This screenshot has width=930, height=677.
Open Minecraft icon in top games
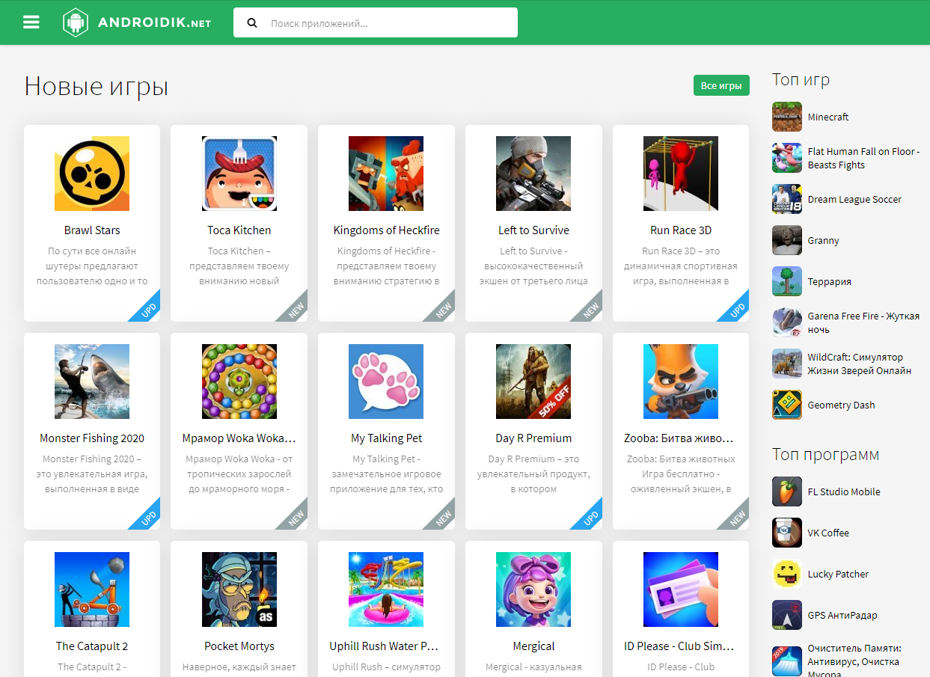pos(786,117)
